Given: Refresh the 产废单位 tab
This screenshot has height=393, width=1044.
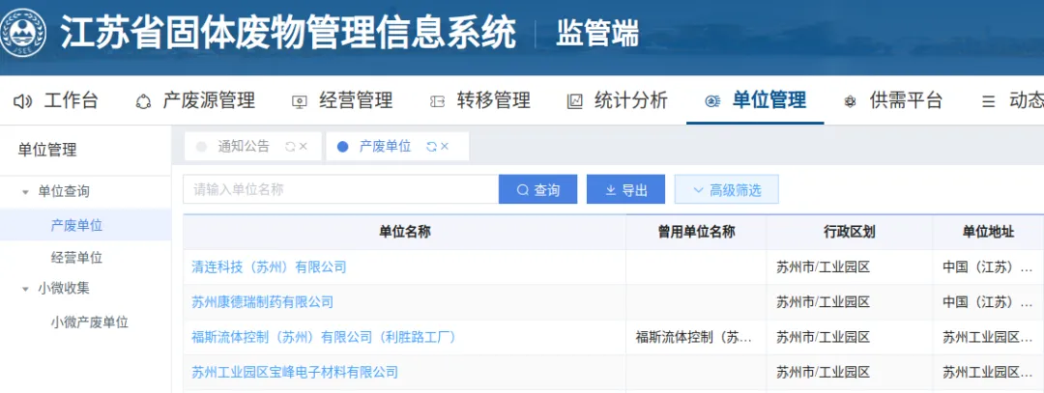Looking at the screenshot, I should (430, 147).
